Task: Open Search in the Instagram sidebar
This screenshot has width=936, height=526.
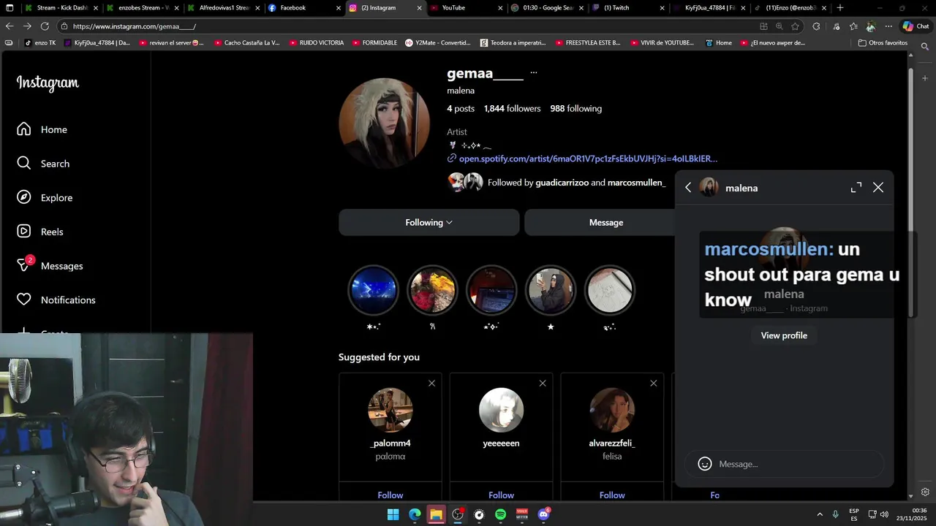Action: pos(43,164)
